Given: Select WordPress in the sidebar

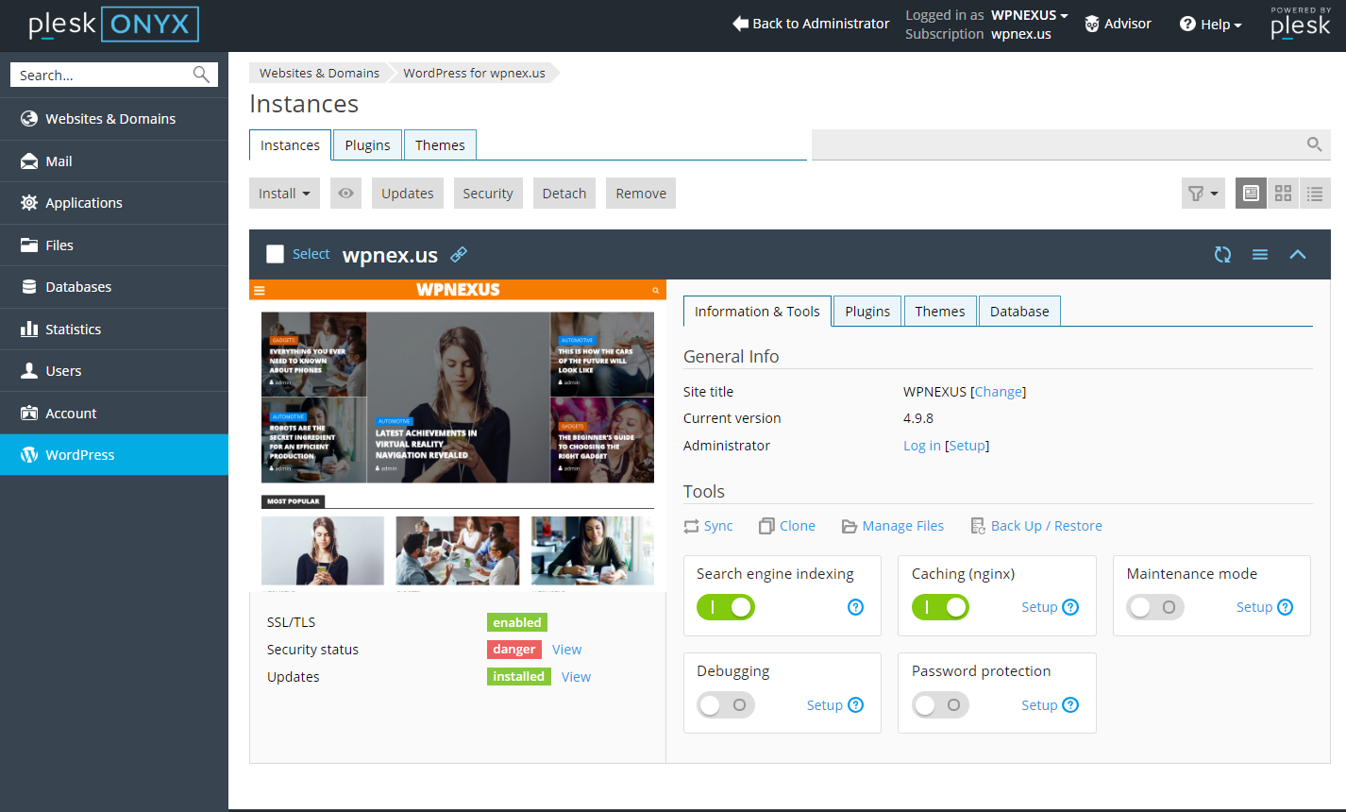Looking at the screenshot, I should (114, 455).
